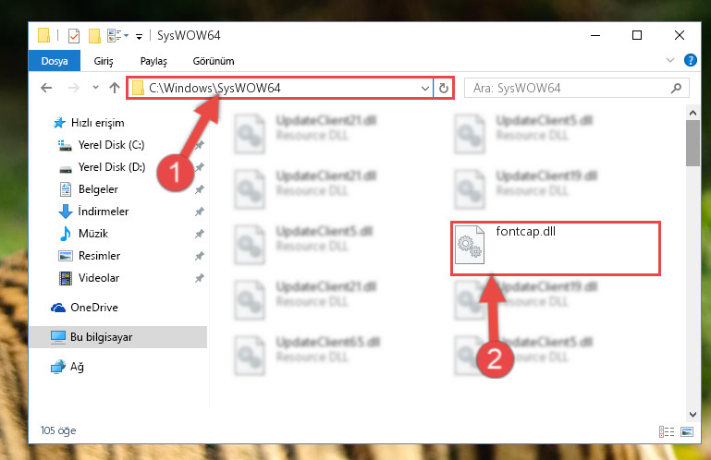This screenshot has width=711, height=460.
Task: Refresh the SysWOW64 folder view
Action: 444,88
